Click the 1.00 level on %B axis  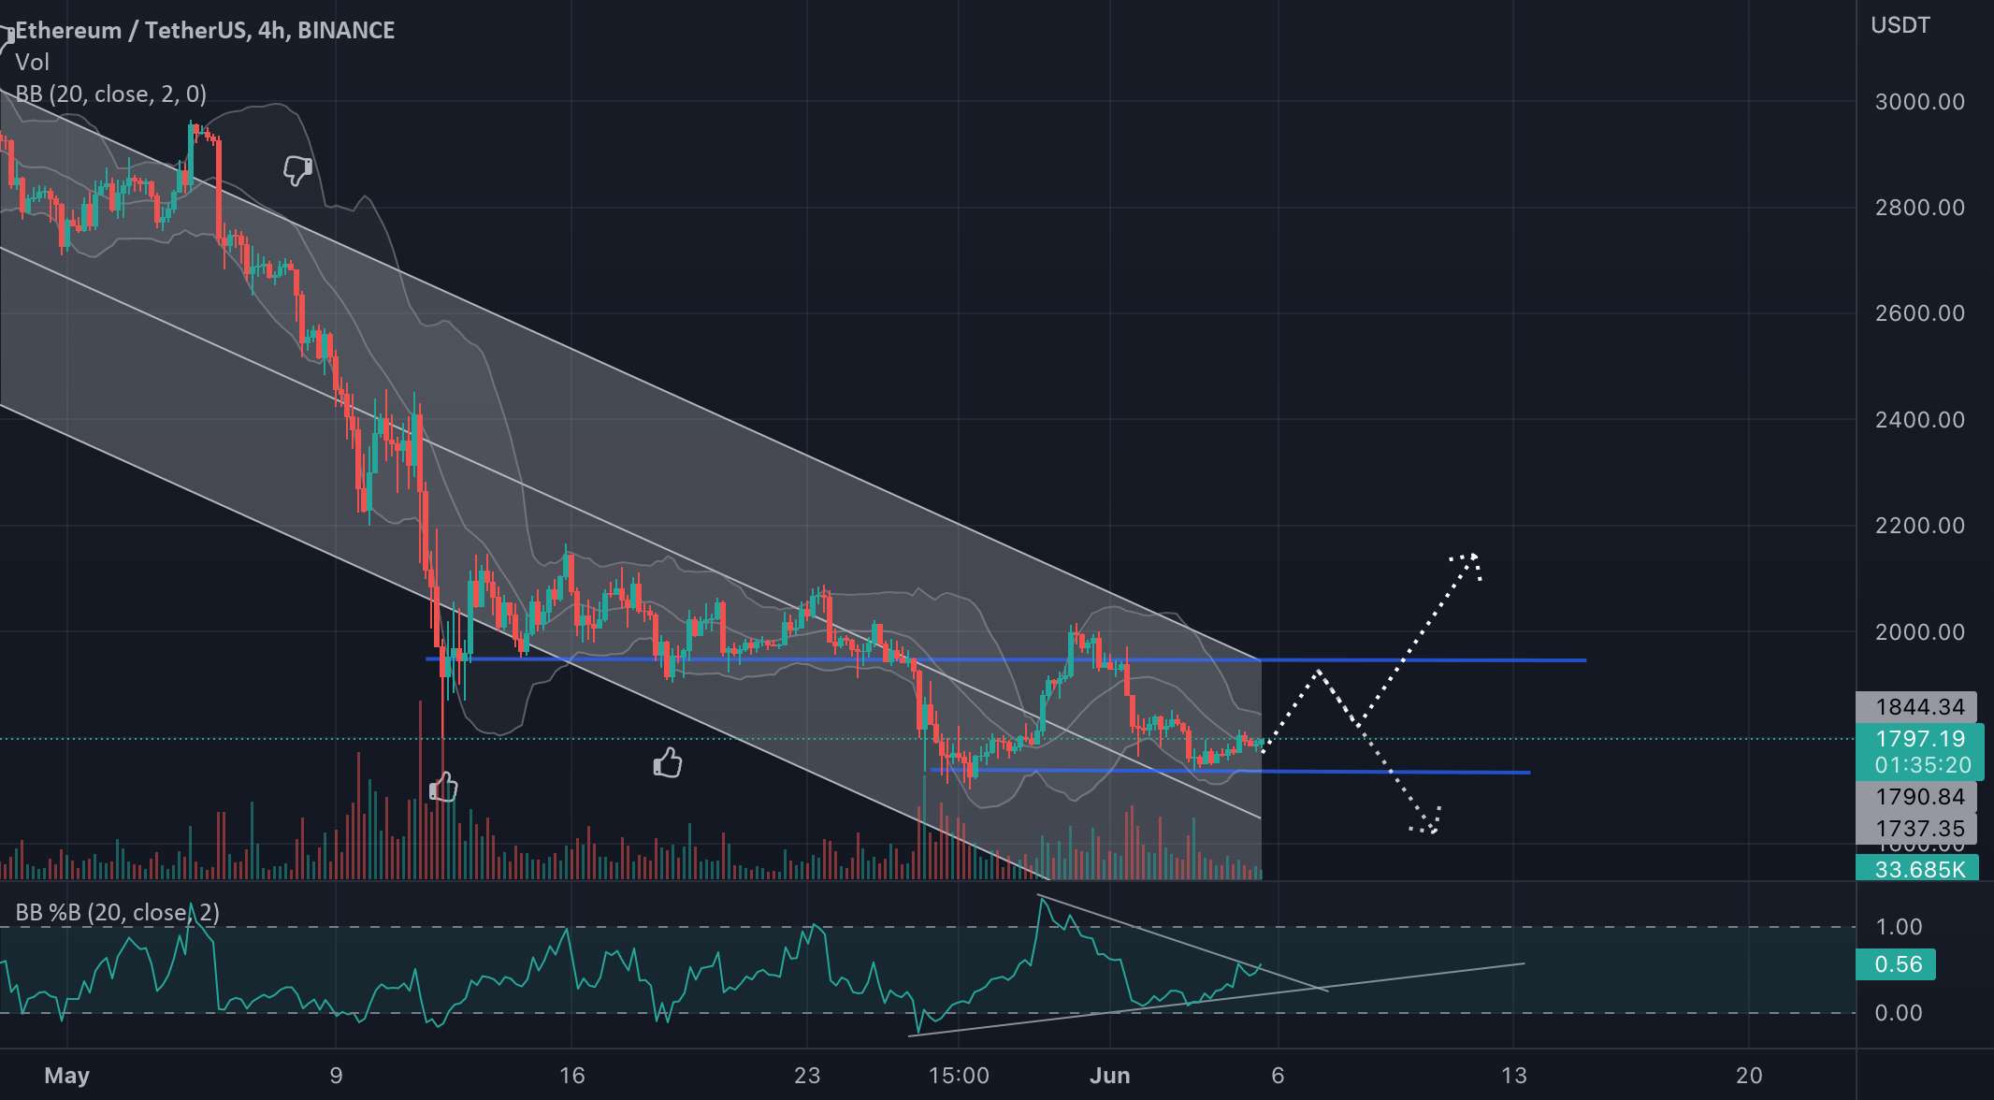(1899, 927)
